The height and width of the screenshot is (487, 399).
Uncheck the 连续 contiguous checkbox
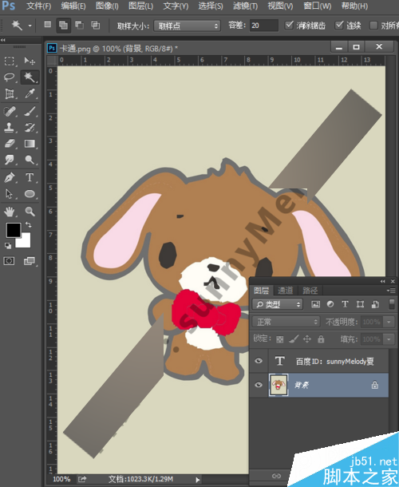tap(339, 25)
